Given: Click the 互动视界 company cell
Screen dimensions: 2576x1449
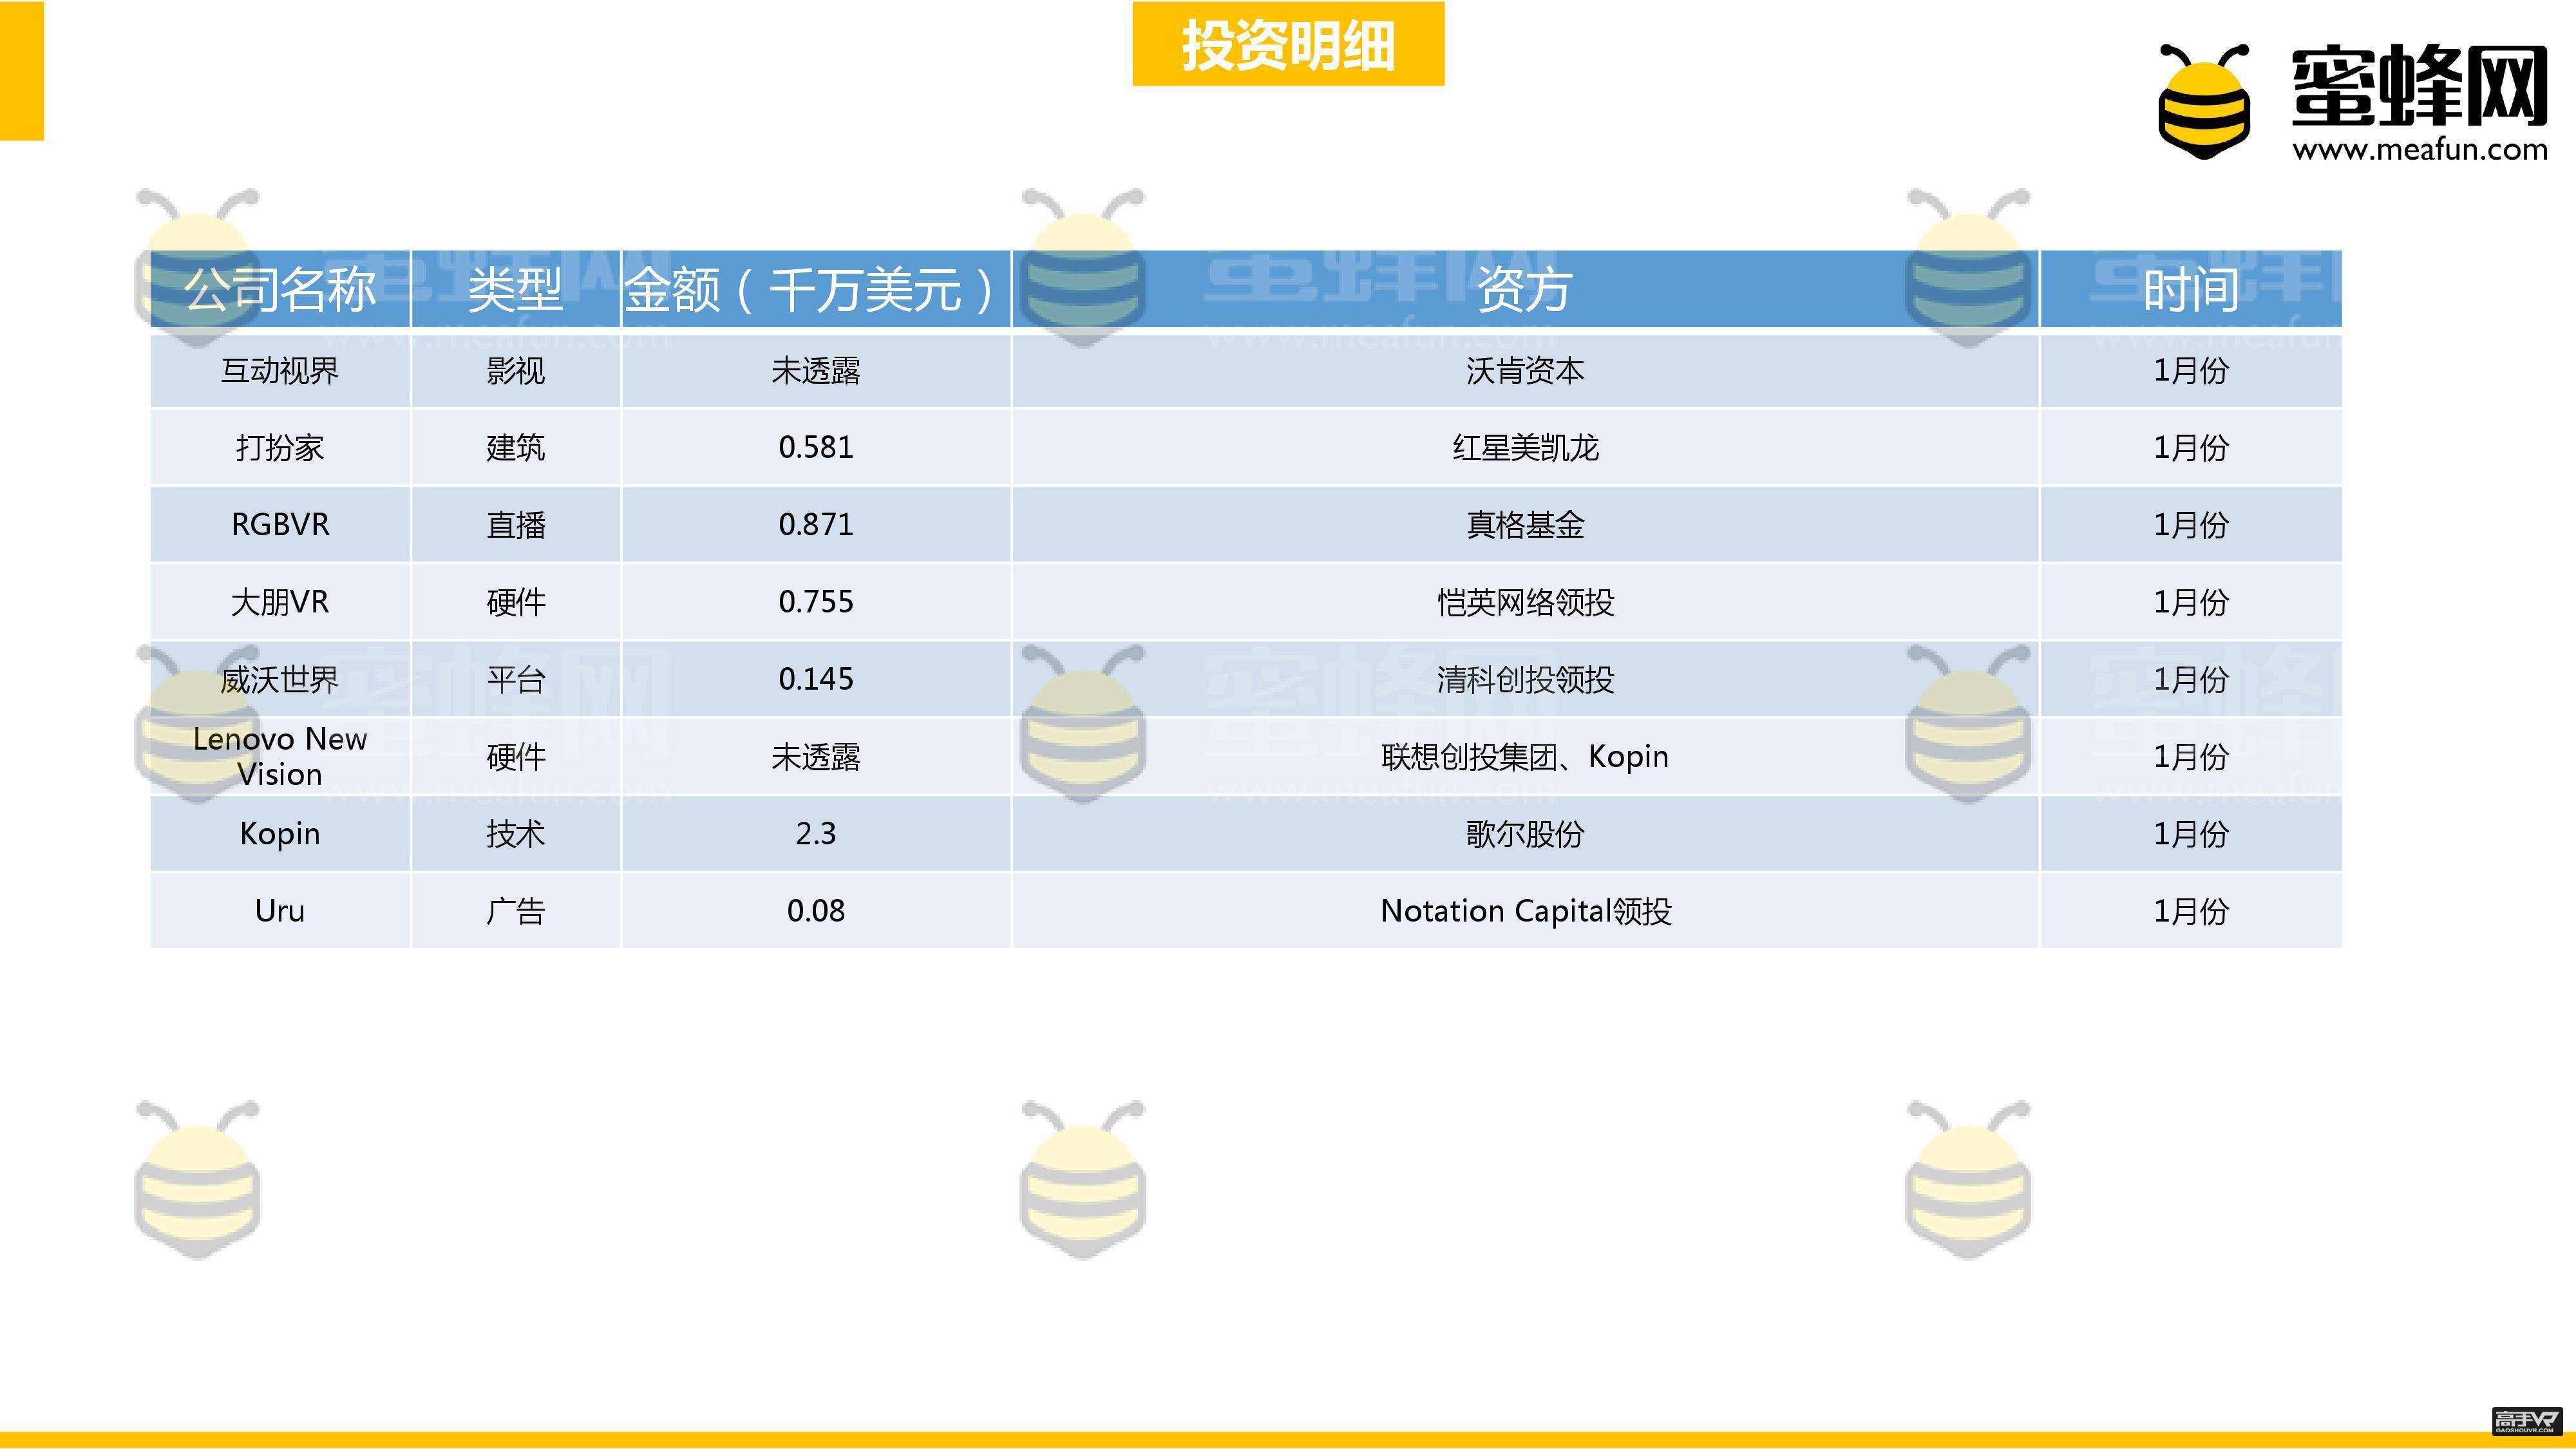Looking at the screenshot, I should 280,371.
